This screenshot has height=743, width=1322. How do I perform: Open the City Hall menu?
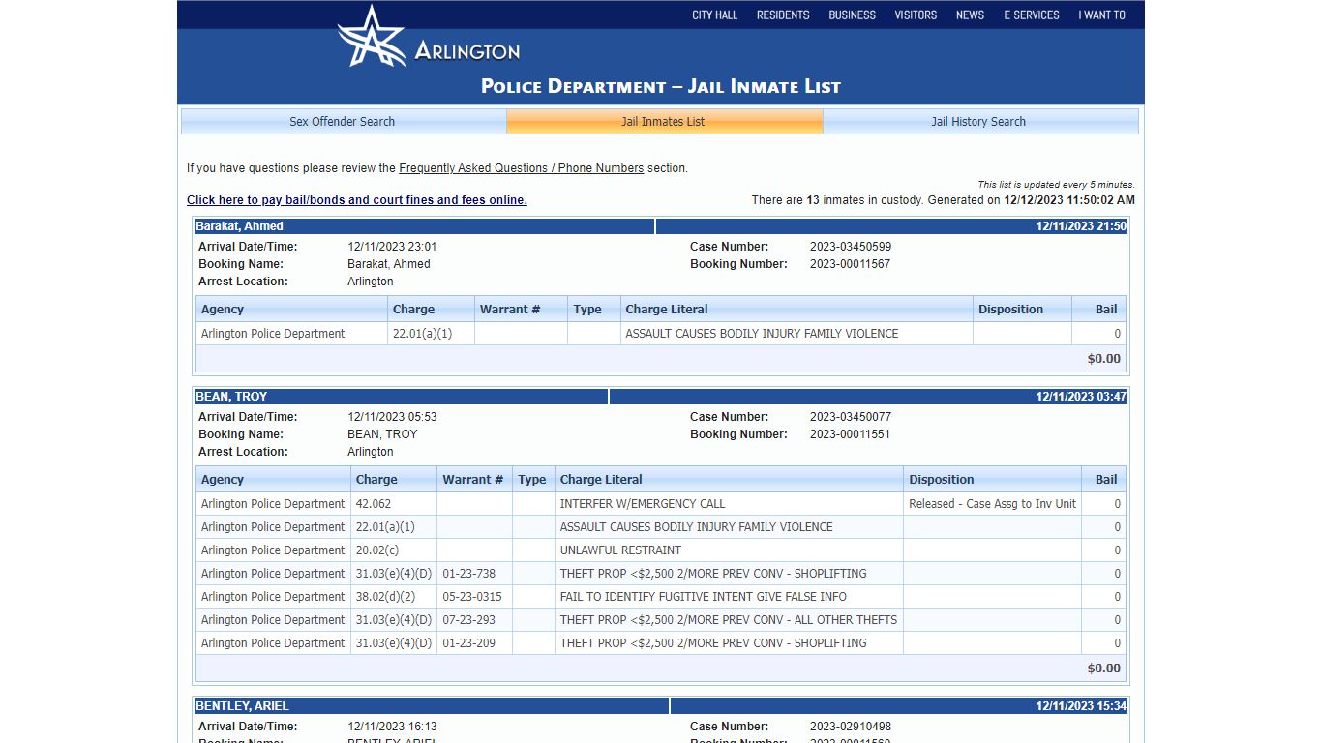[x=714, y=15]
